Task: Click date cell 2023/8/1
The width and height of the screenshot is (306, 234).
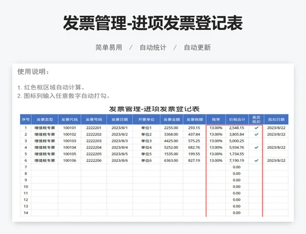Action: point(120,128)
